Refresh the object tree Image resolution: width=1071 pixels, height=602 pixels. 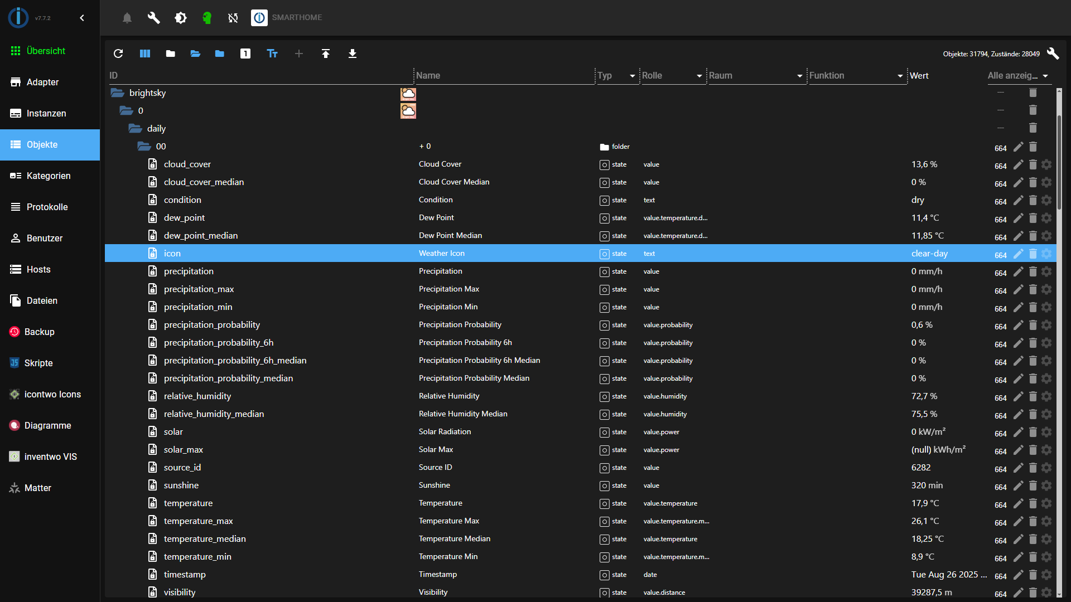[x=118, y=54]
